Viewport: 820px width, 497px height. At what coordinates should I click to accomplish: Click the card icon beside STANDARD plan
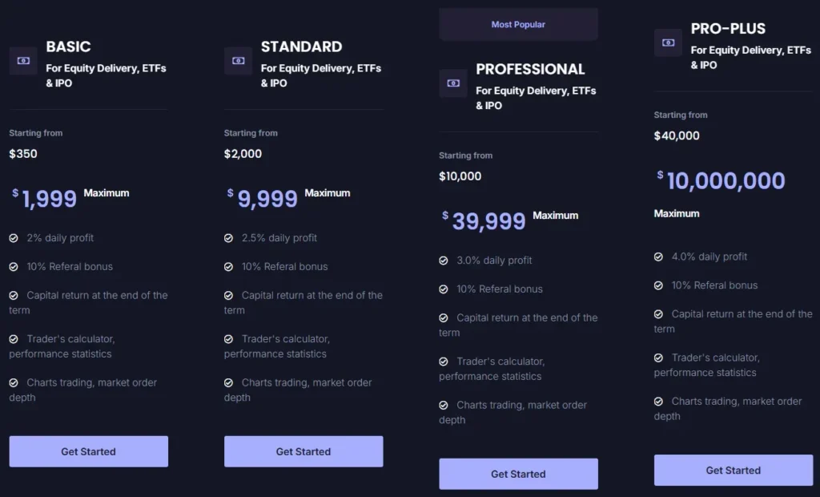238,60
